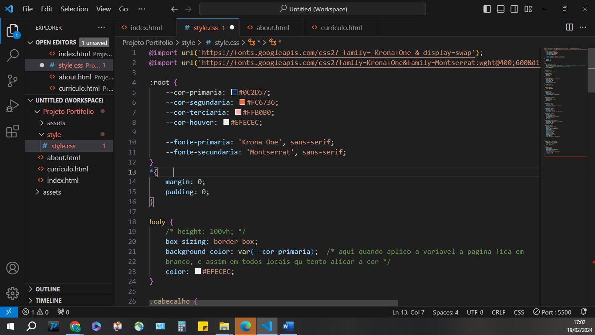The image size is (595, 335).
Task: Click the #FC6736 color swatch
Action: [x=243, y=102]
